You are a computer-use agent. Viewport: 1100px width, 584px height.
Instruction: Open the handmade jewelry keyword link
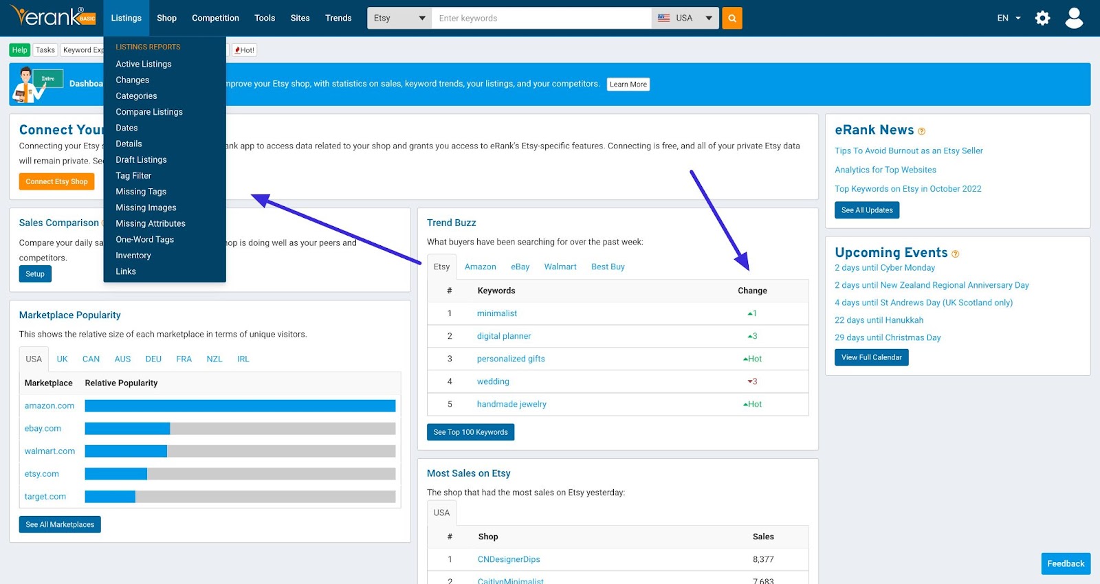tap(511, 404)
